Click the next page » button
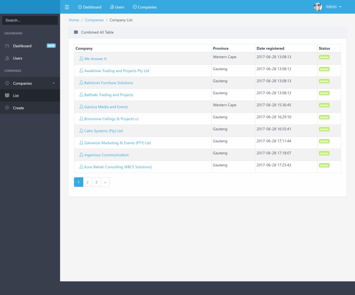355x295 pixels. click(105, 182)
